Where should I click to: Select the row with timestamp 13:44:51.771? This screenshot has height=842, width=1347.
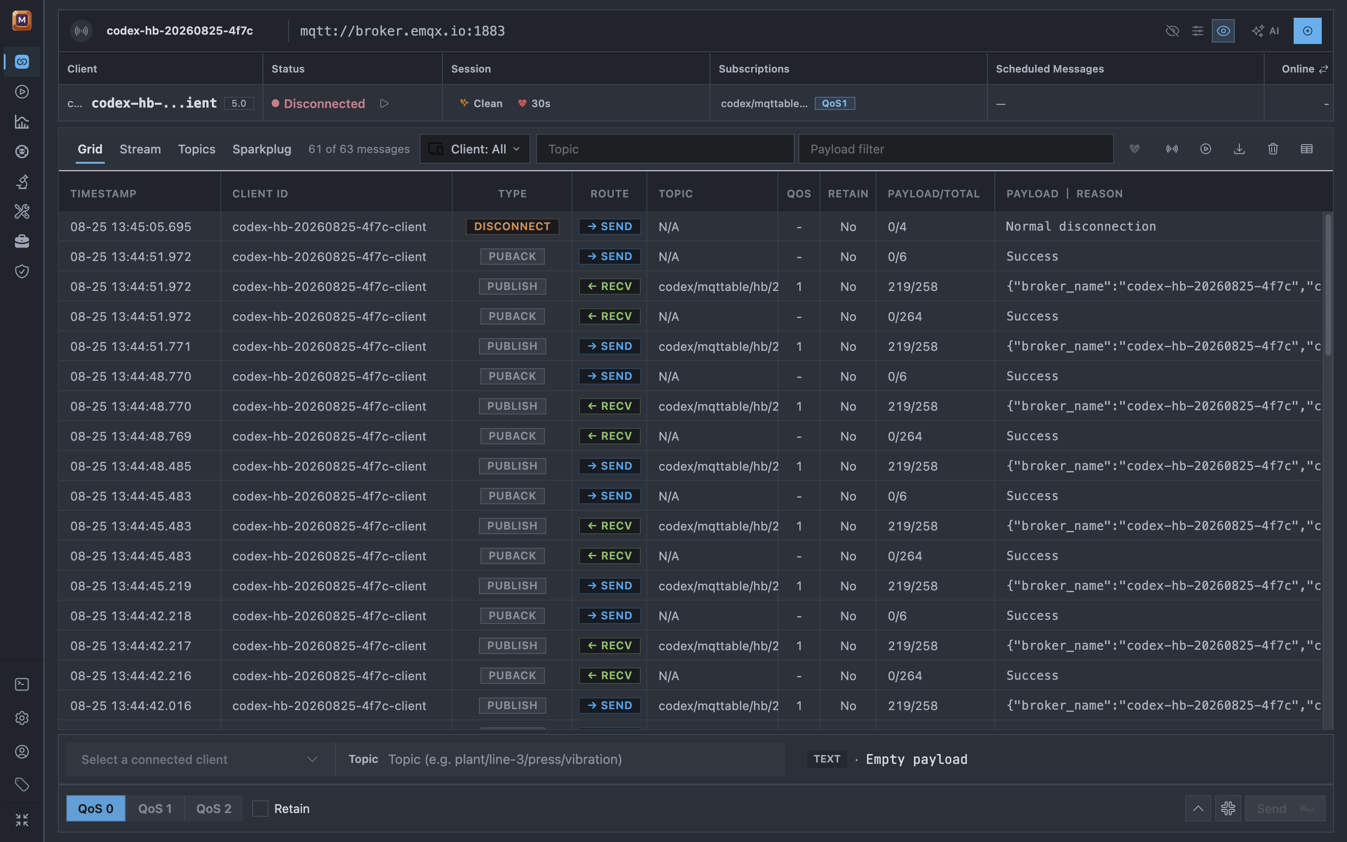[690, 346]
